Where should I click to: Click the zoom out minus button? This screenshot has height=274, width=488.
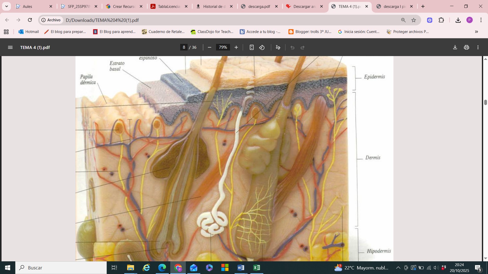tap(209, 47)
